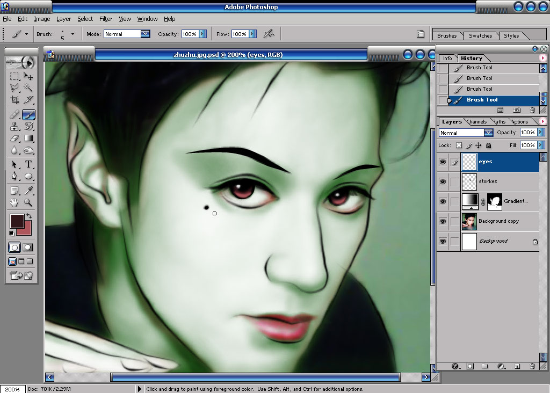Select the Eraser tool

point(15,139)
